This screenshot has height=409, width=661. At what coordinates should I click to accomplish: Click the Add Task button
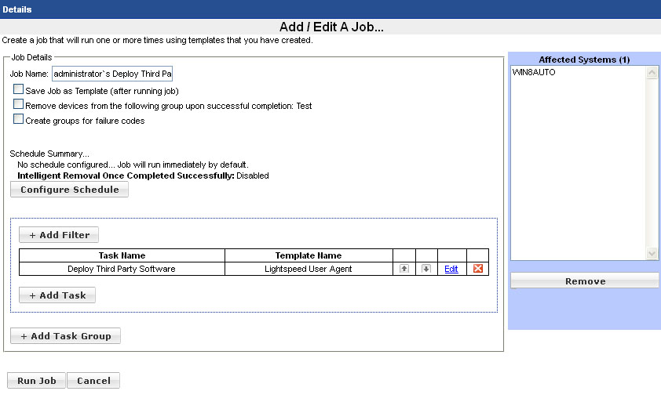tap(57, 295)
